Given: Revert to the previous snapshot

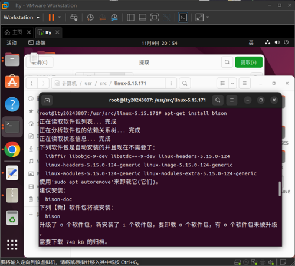Looking at the screenshot, I should 102,18.
